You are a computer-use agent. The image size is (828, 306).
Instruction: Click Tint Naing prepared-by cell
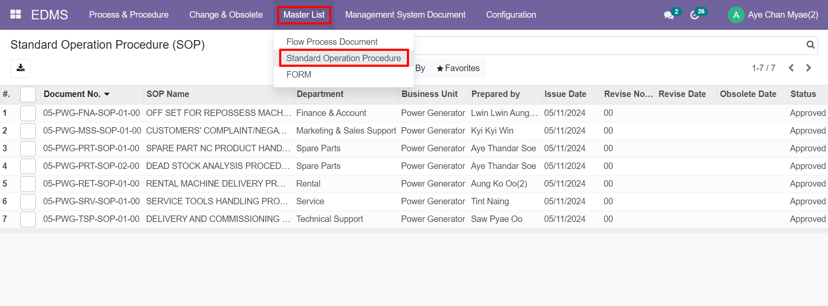(490, 201)
